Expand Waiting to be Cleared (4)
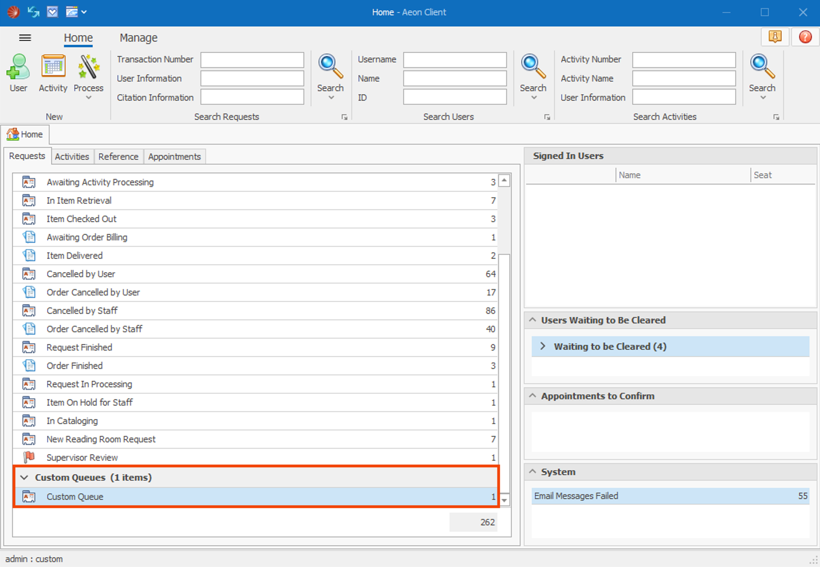 543,346
